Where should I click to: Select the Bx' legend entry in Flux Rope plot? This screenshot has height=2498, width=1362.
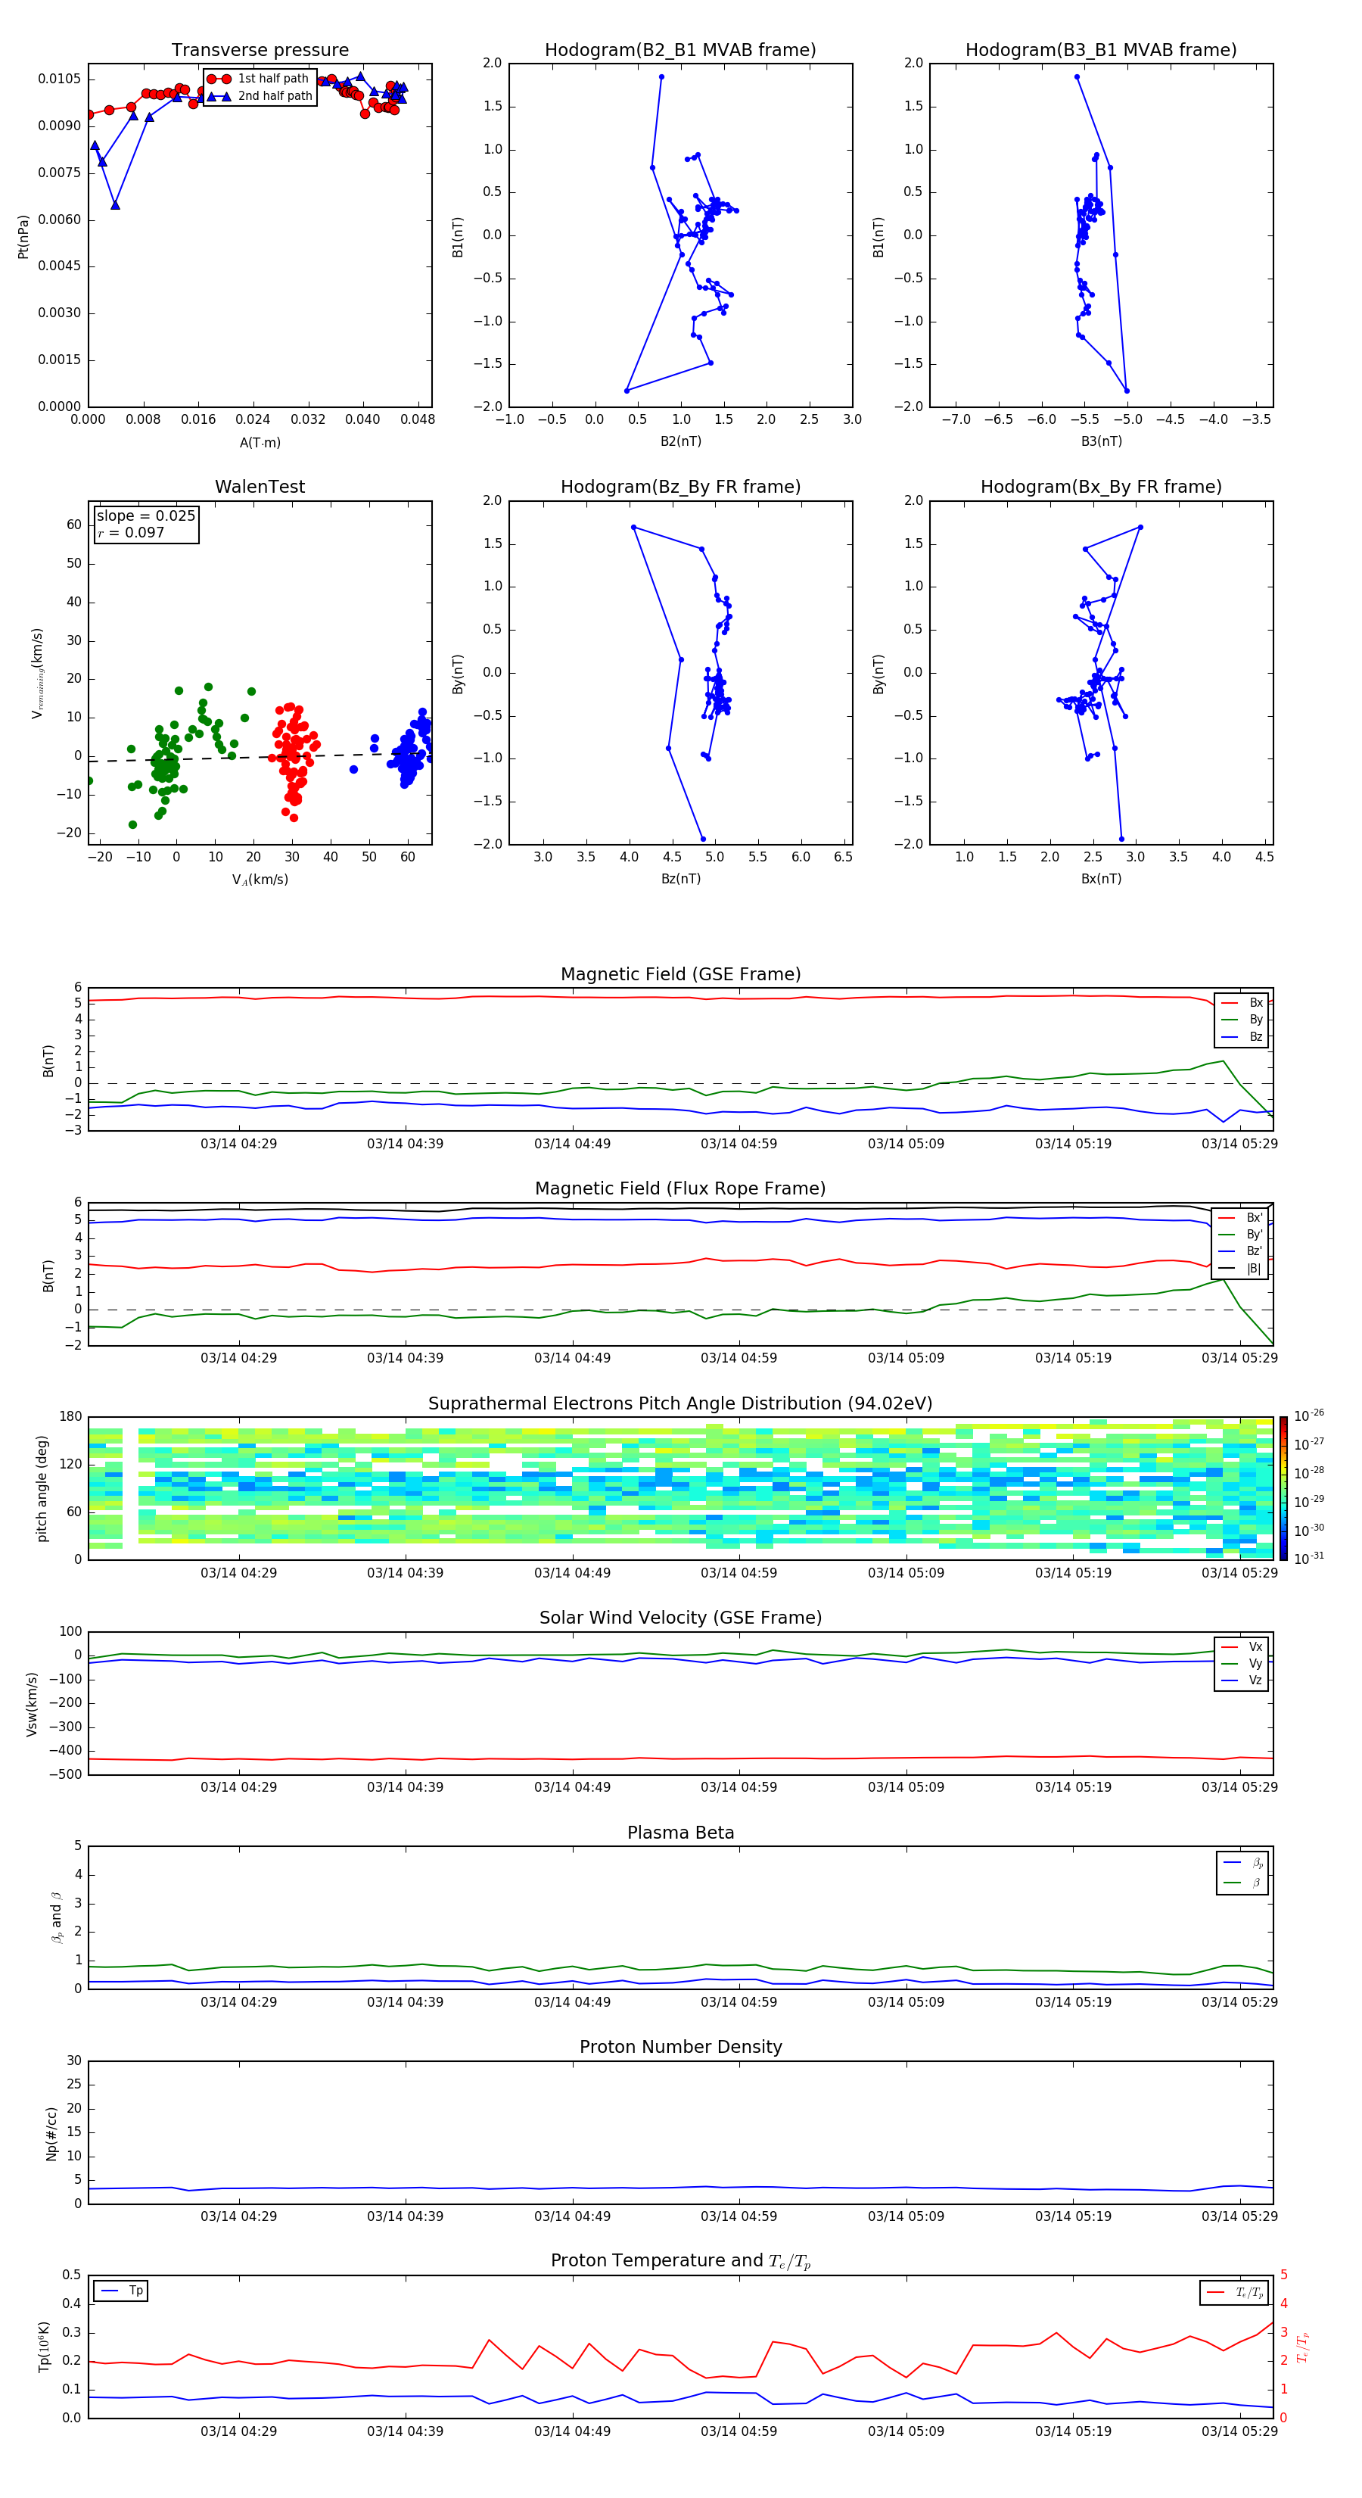point(1241,1218)
